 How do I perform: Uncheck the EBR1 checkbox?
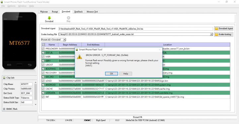tap(43, 61)
